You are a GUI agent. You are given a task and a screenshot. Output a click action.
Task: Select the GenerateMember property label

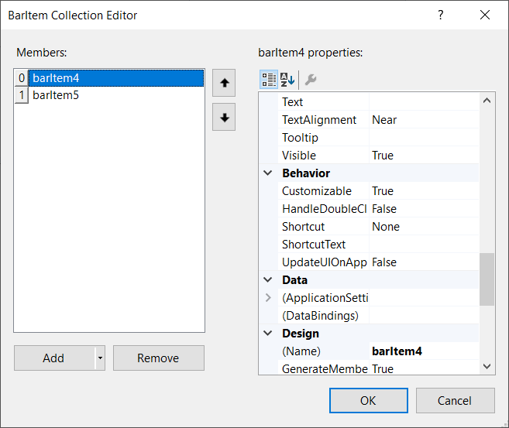tap(325, 369)
